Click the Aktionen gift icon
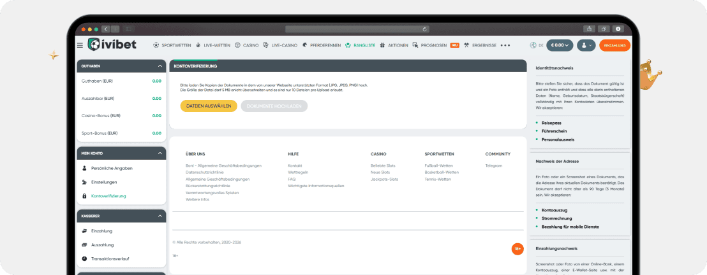Viewport: 707px width, 275px height. (382, 45)
